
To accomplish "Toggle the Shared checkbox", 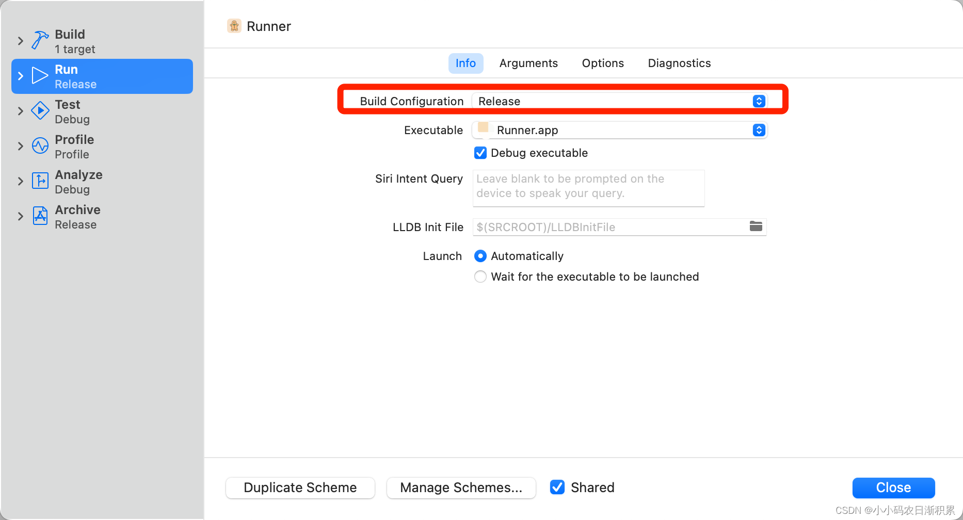I will [557, 487].
